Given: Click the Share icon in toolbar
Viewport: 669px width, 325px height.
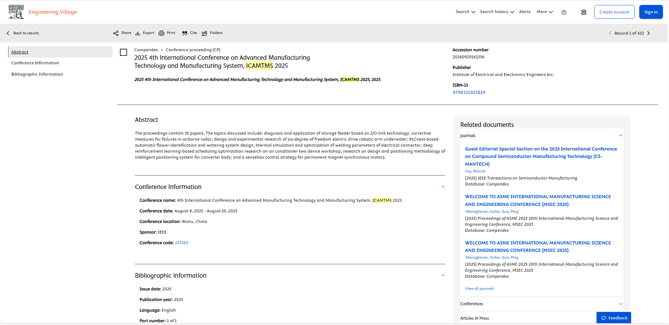Looking at the screenshot, I should click(116, 33).
